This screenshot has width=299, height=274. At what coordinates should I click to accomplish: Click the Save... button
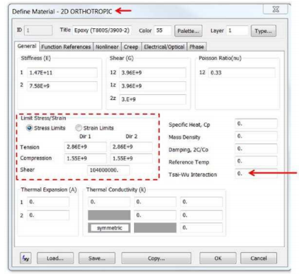click(97, 258)
